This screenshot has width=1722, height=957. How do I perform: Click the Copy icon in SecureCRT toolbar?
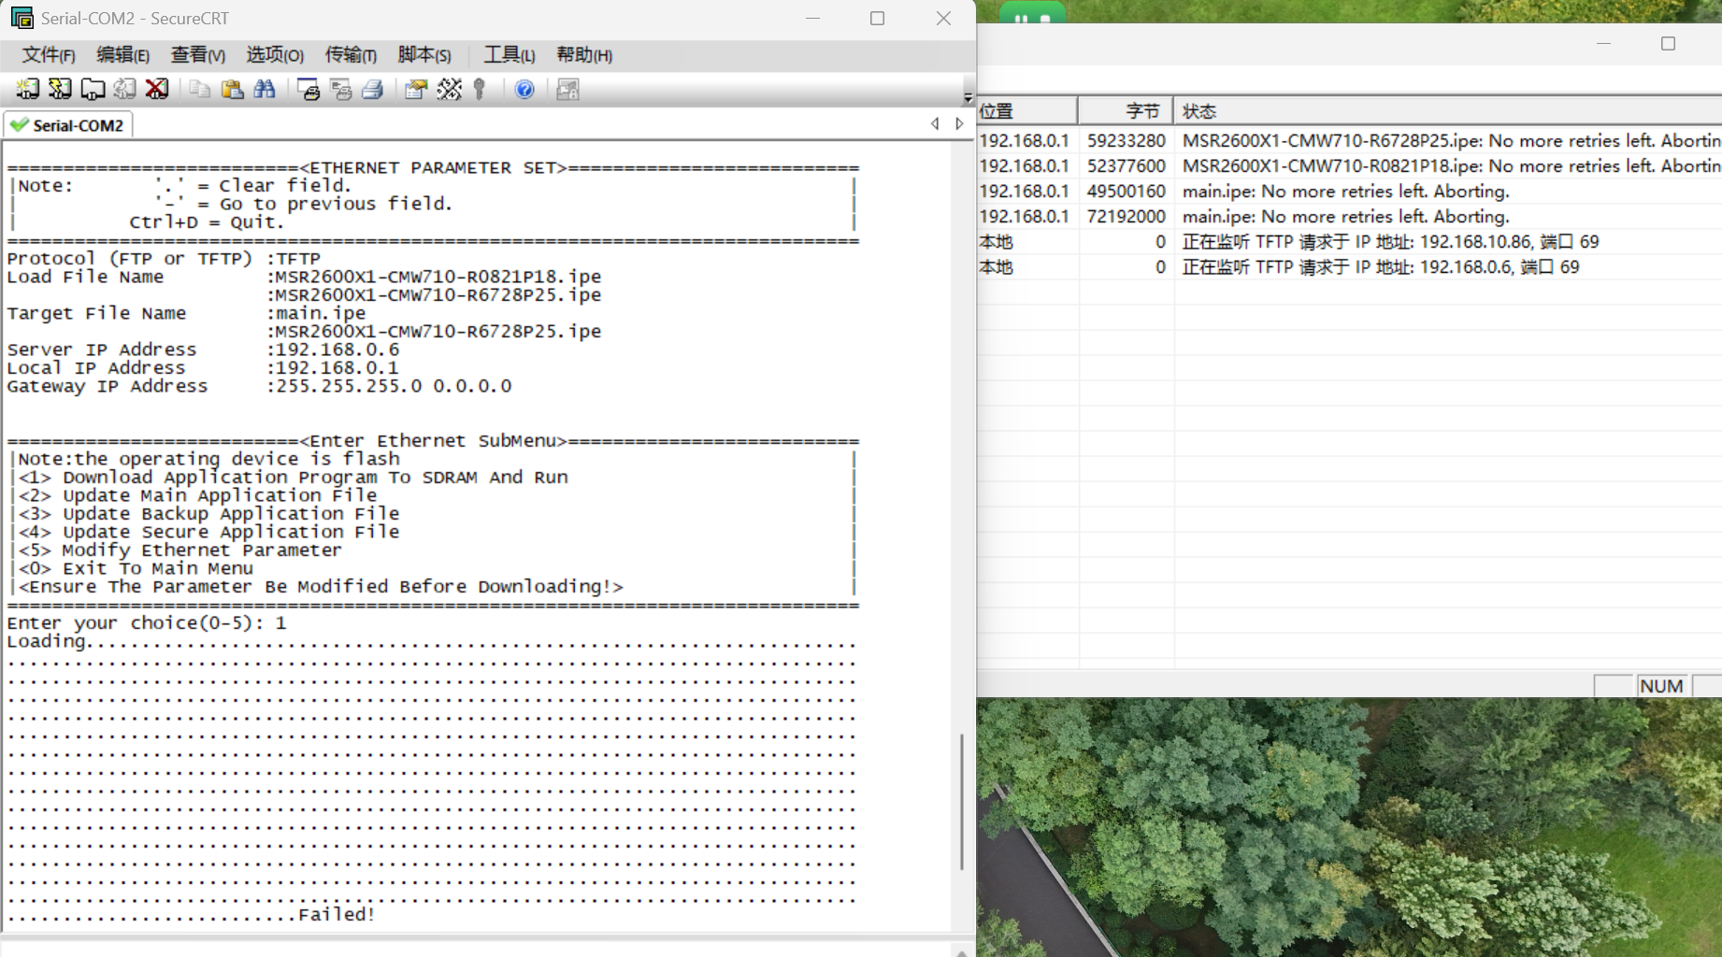[199, 90]
